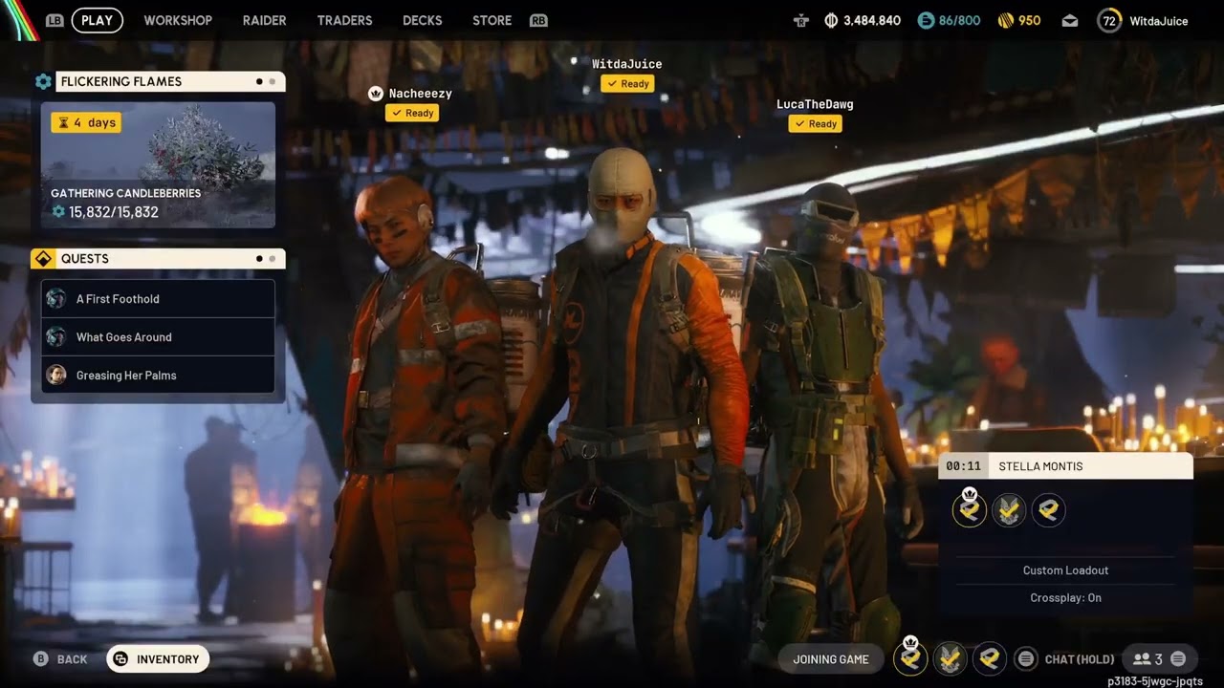Select the Custom Loadout option
Image resolution: width=1224 pixels, height=688 pixels.
(x=1065, y=570)
